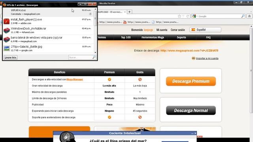253x142 pixels.
Task: Click the install_flash_player(1).exe file icon
Action: 7,21
